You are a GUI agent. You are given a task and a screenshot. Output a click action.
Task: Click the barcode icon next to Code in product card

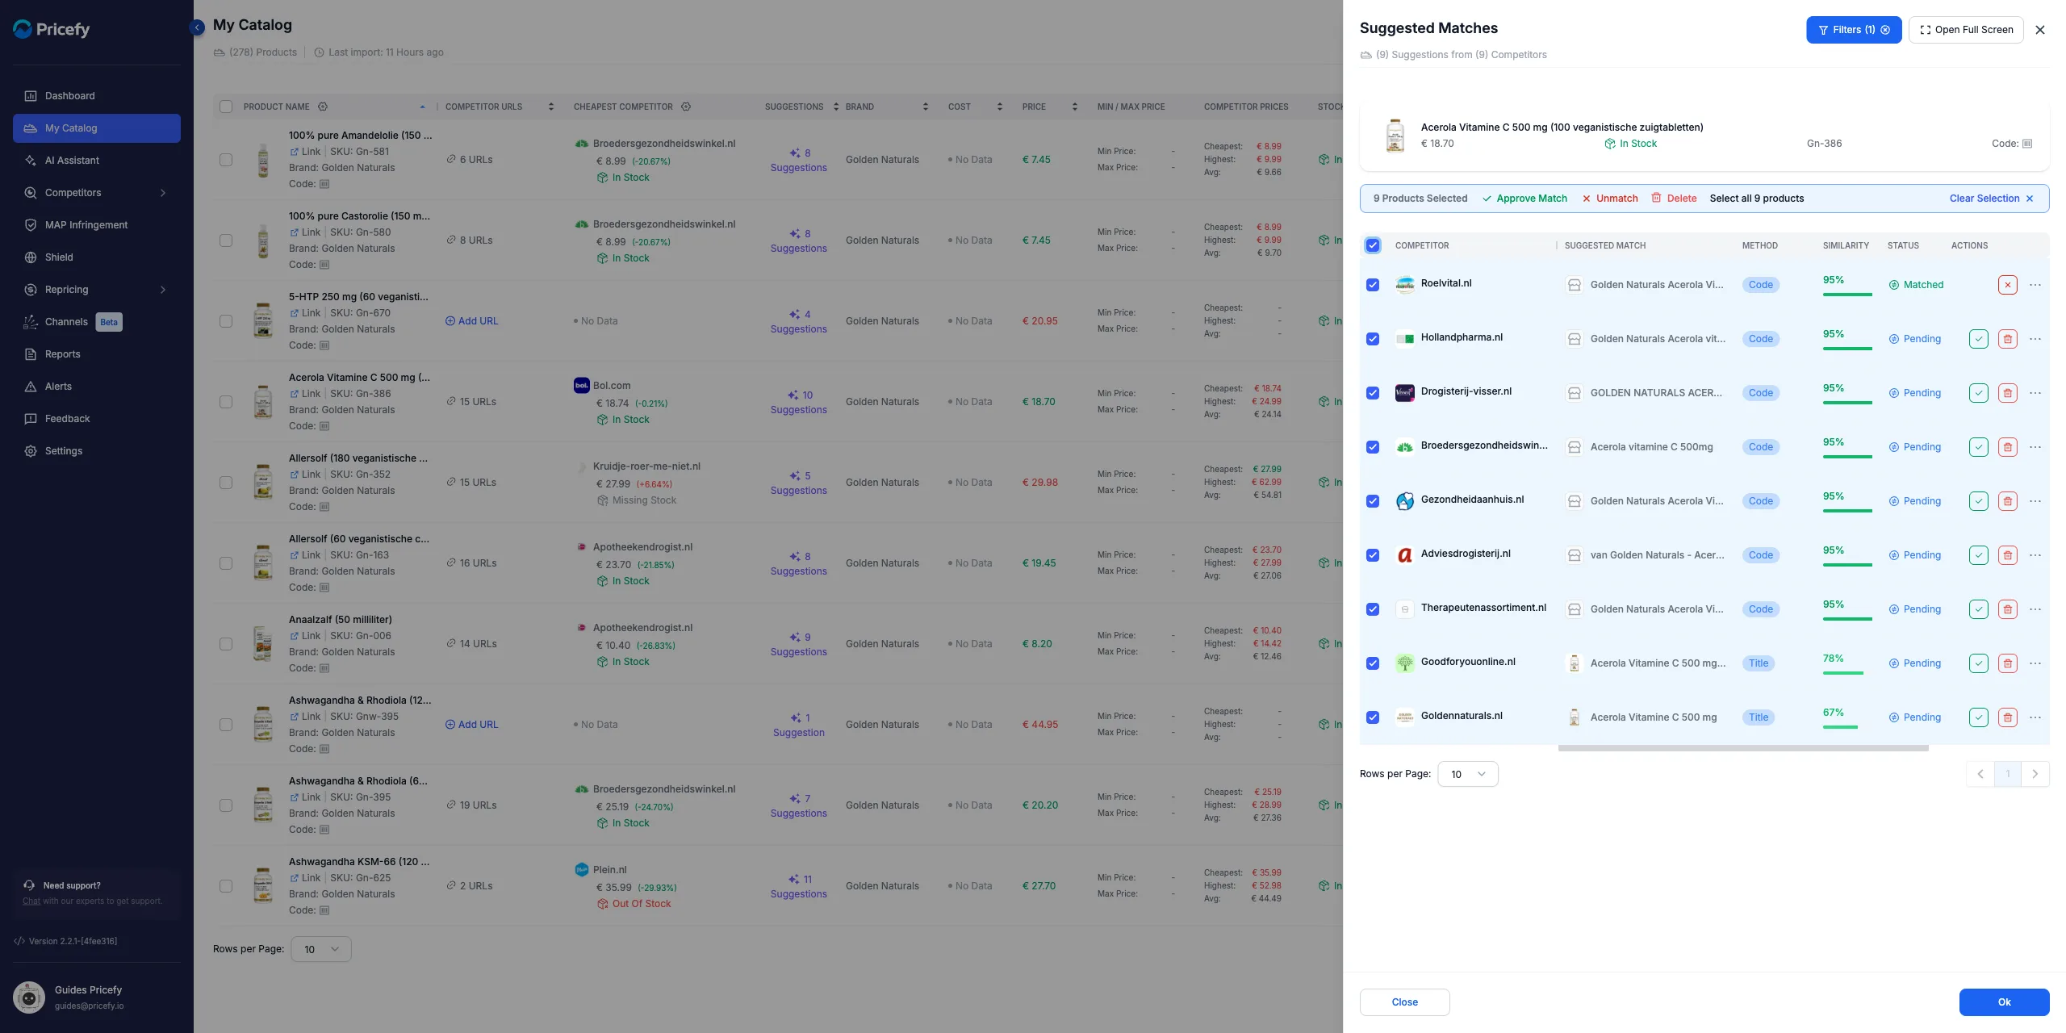(2027, 144)
